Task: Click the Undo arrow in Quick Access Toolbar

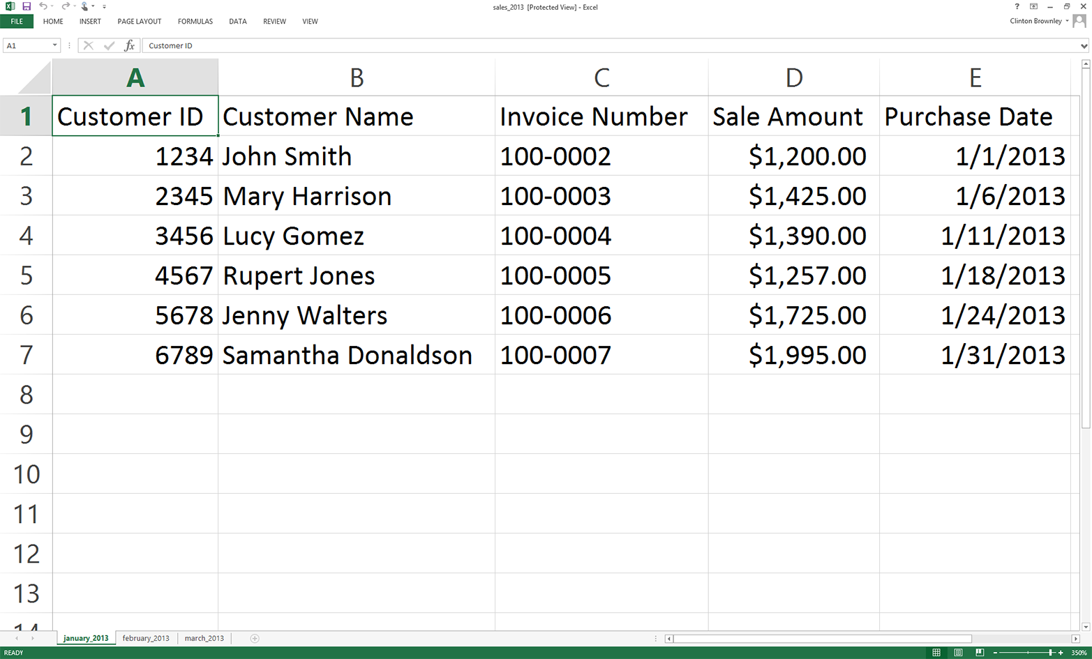Action: tap(43, 6)
